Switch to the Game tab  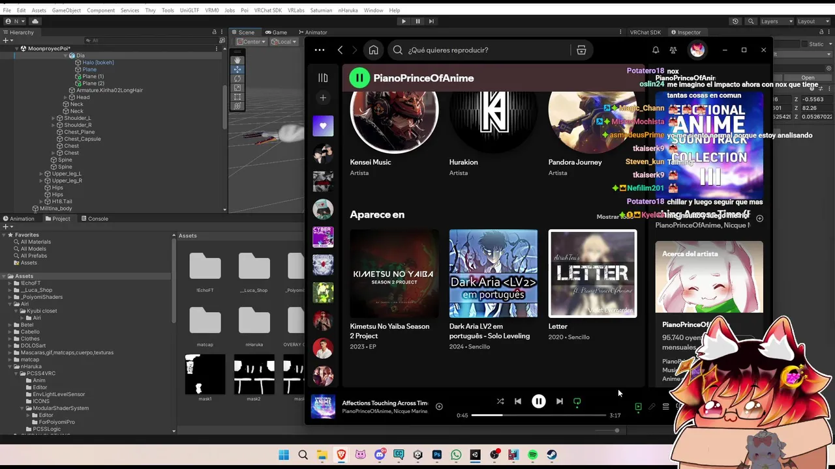click(276, 32)
